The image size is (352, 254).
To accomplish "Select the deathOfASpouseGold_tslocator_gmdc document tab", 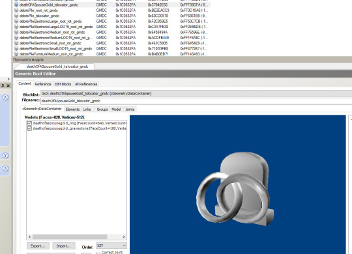I will point(57,66).
